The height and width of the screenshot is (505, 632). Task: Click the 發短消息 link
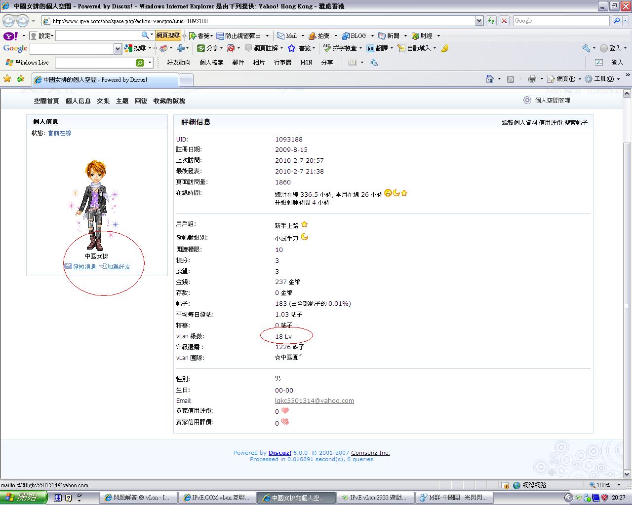pyautogui.click(x=84, y=266)
